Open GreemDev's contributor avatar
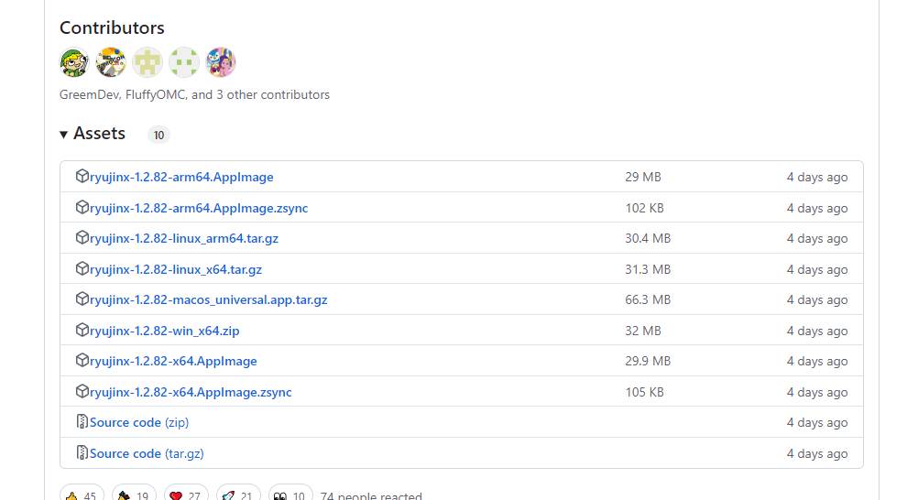Screen dimensions: 918x500 point(74,62)
